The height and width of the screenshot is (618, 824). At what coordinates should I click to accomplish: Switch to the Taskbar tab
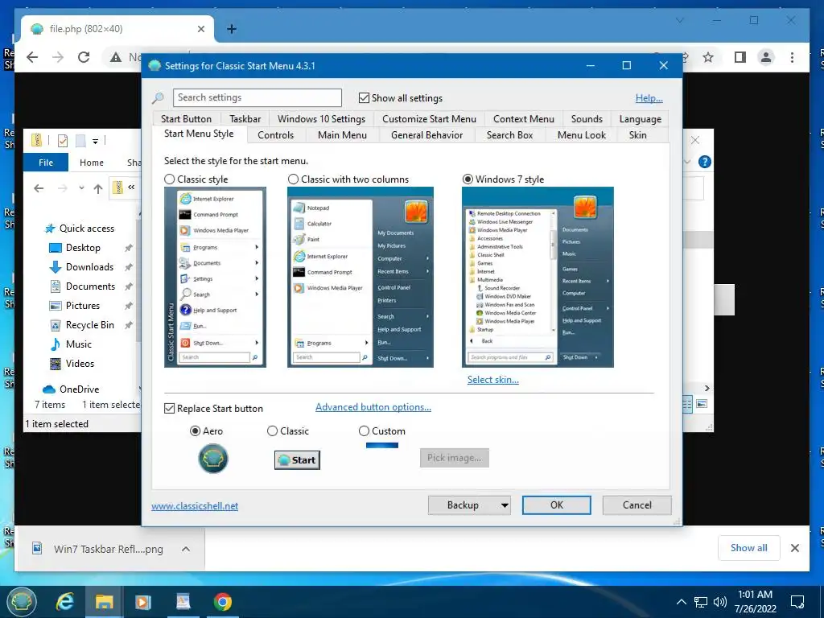pyautogui.click(x=245, y=119)
